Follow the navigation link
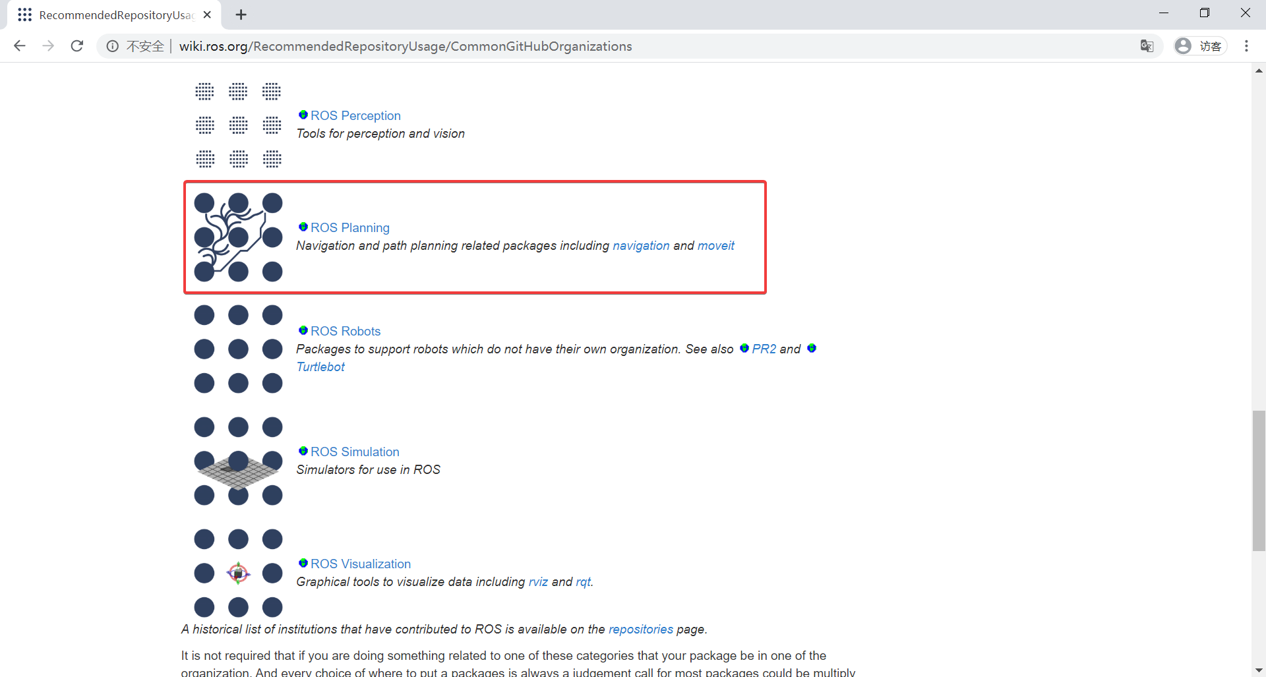The image size is (1266, 677). (641, 245)
